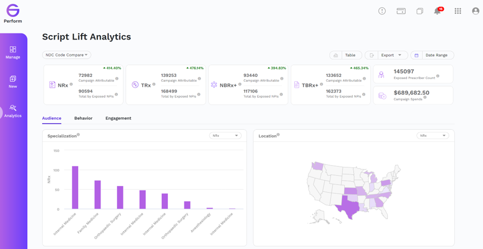Click the user profile avatar icon
The height and width of the screenshot is (249, 483).
coord(476,11)
